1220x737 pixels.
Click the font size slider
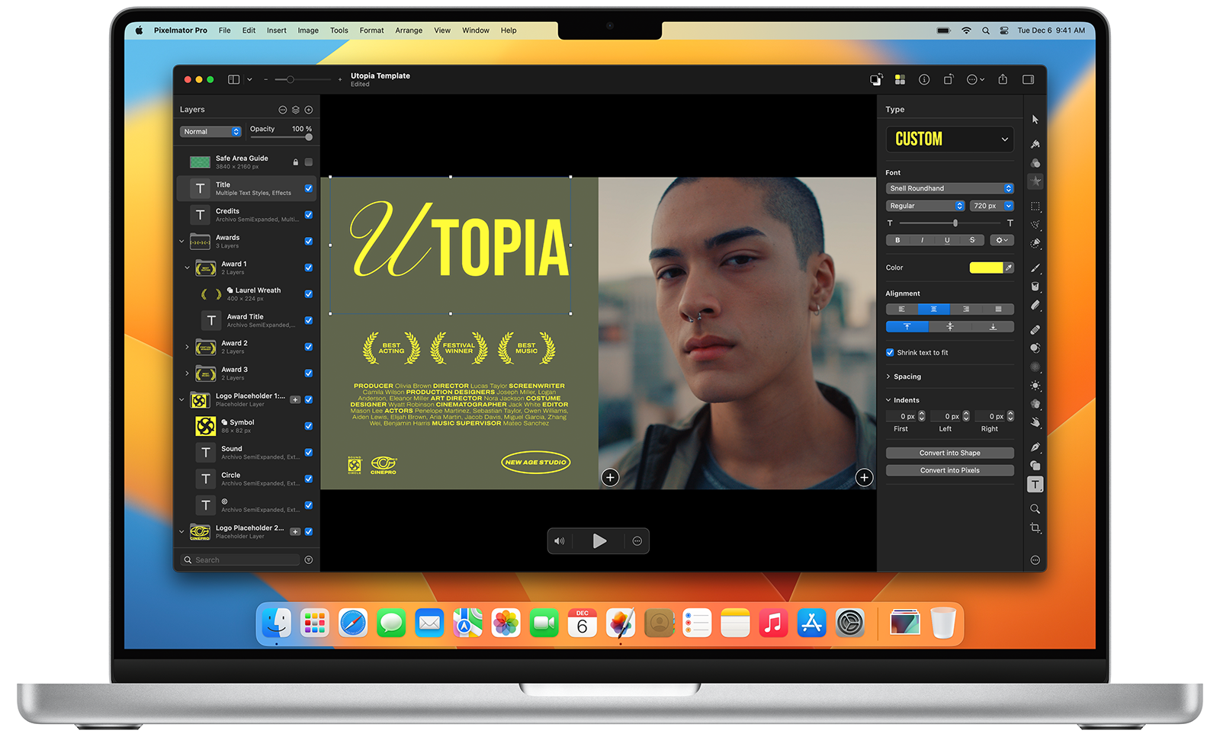pos(950,223)
